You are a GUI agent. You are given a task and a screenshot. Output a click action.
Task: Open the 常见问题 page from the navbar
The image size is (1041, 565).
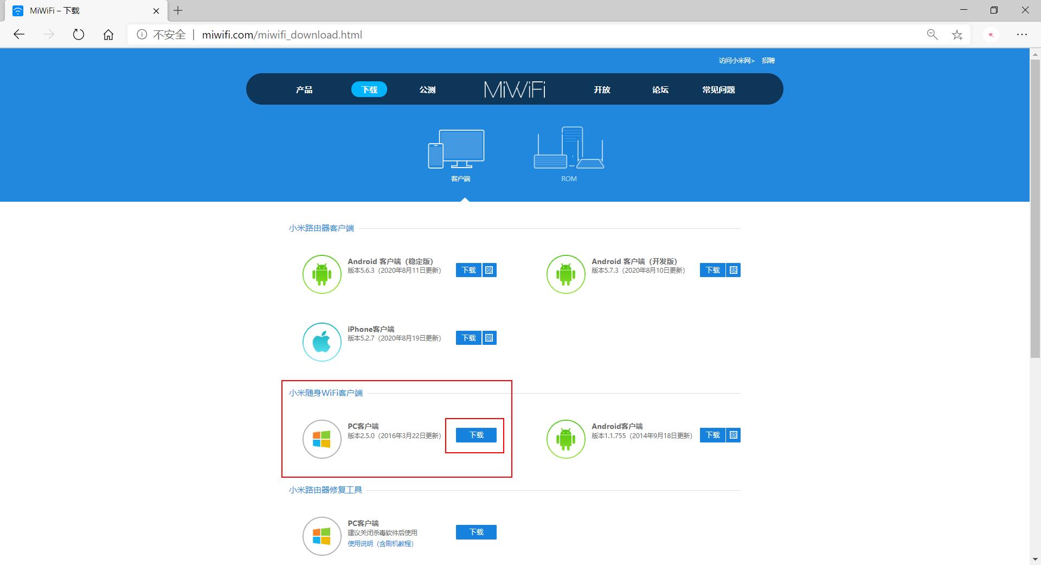pyautogui.click(x=718, y=89)
